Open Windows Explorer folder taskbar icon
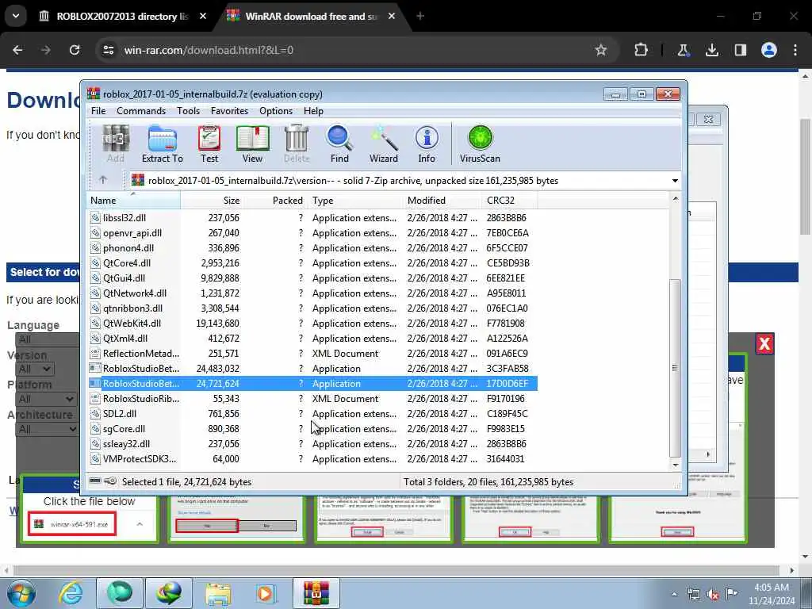The height and width of the screenshot is (609, 812). point(218,593)
